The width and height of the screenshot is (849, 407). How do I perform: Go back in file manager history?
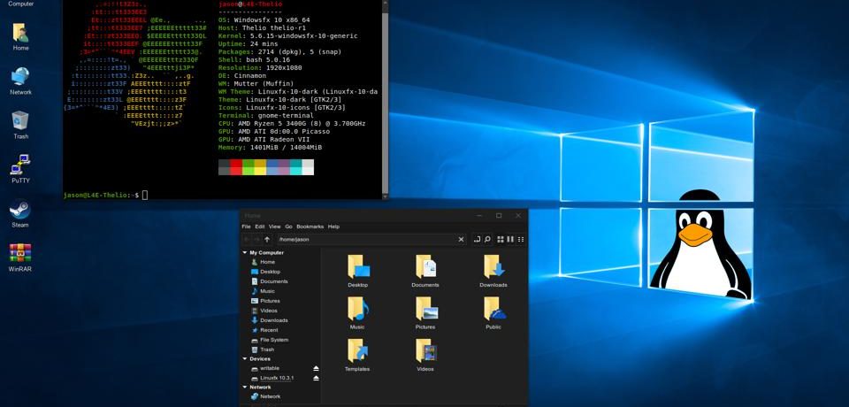247,239
